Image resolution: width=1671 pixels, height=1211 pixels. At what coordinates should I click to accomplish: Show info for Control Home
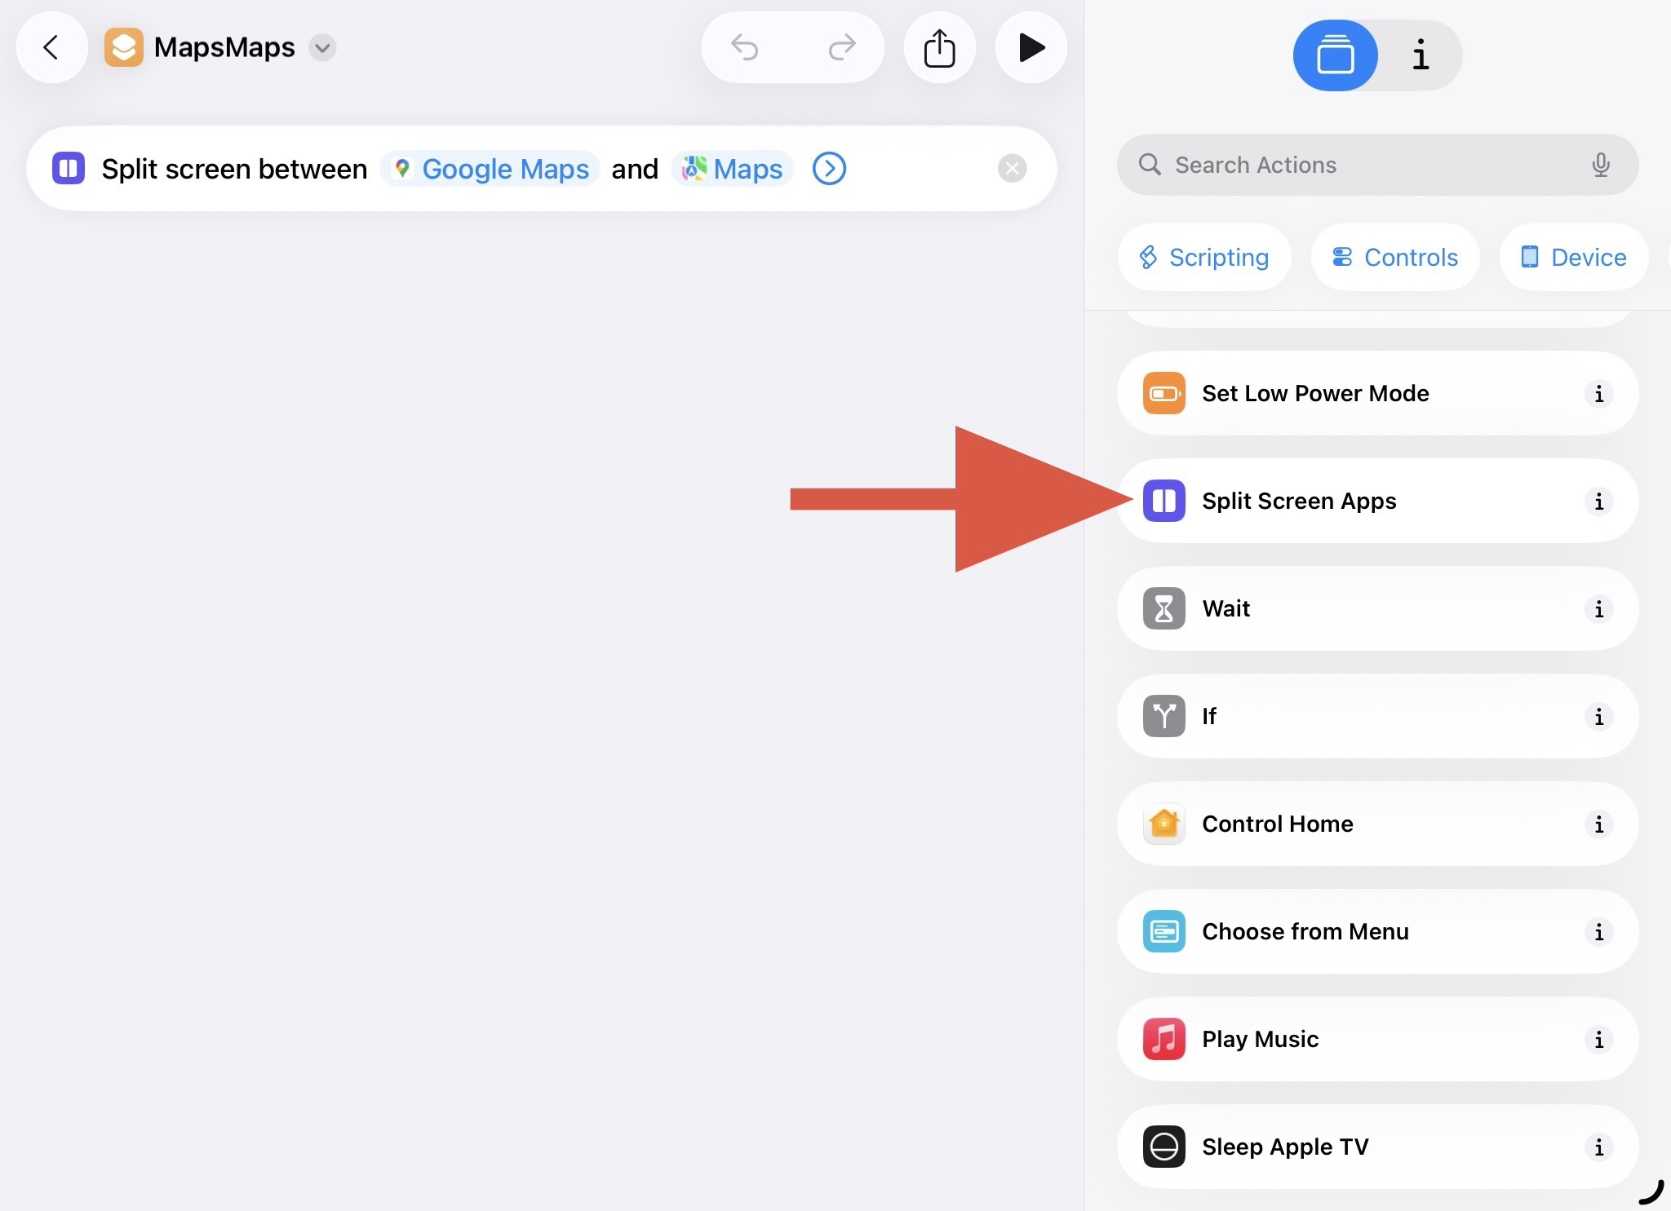[1599, 824]
